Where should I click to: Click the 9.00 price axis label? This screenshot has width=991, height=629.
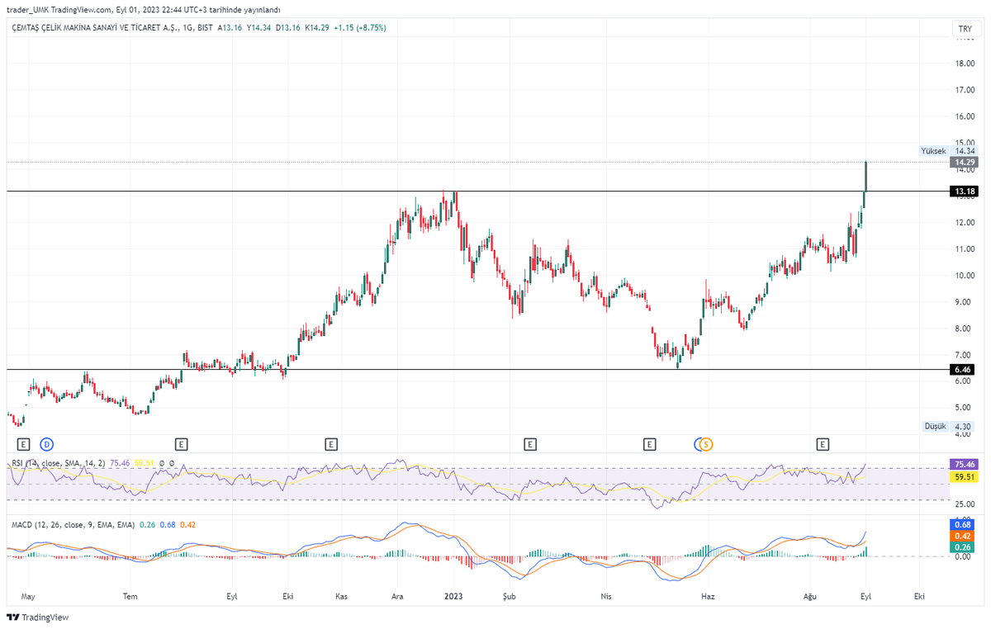(965, 302)
